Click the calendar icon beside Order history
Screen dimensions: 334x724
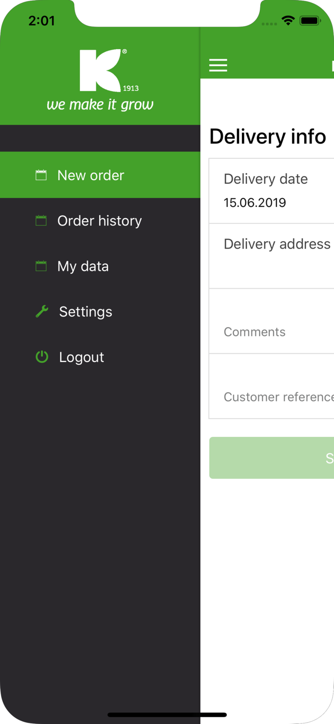[x=41, y=221]
